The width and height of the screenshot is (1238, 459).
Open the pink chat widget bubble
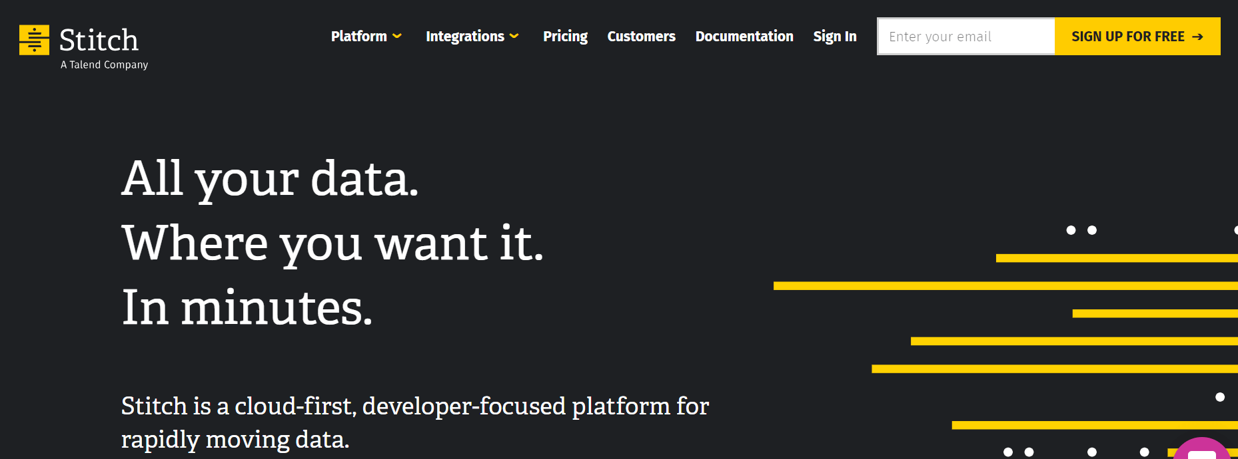click(x=1201, y=450)
